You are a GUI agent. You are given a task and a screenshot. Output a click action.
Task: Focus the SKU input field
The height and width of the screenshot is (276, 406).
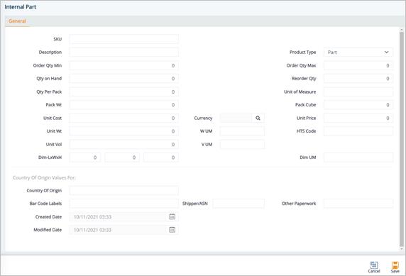tap(124, 39)
